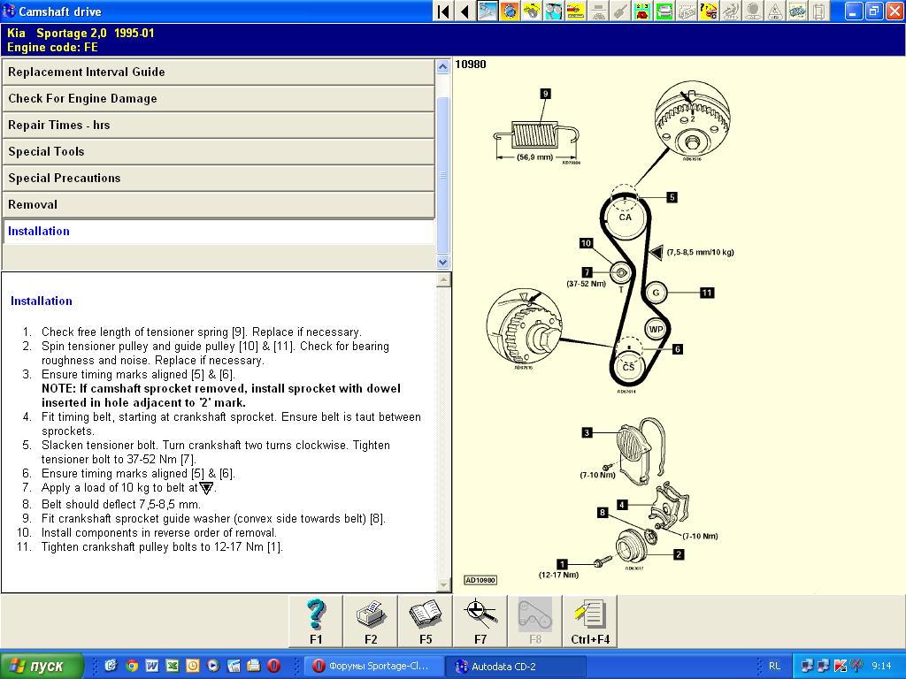The image size is (906, 679).
Task: Click the previous page arrow in the toolbar
Action: tap(465, 11)
